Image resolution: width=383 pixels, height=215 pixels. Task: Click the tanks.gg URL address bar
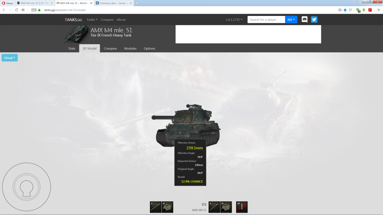point(188,10)
